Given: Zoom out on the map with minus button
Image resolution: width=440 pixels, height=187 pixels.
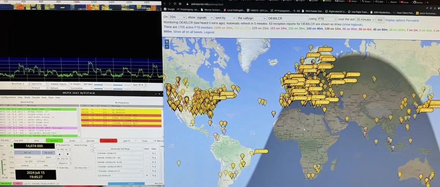Looking at the screenshot, I should [166, 47].
